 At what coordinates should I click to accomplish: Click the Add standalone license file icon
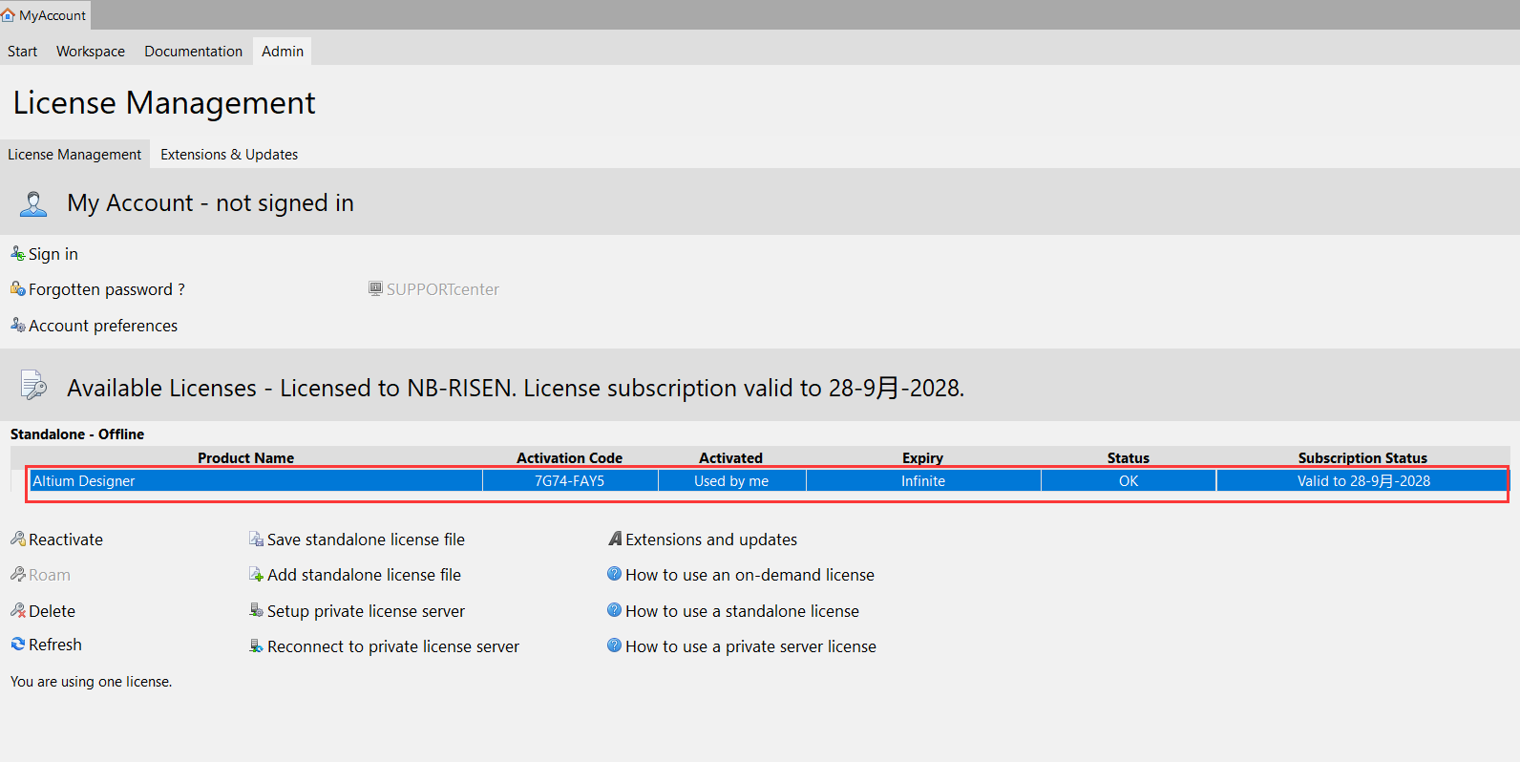click(256, 574)
